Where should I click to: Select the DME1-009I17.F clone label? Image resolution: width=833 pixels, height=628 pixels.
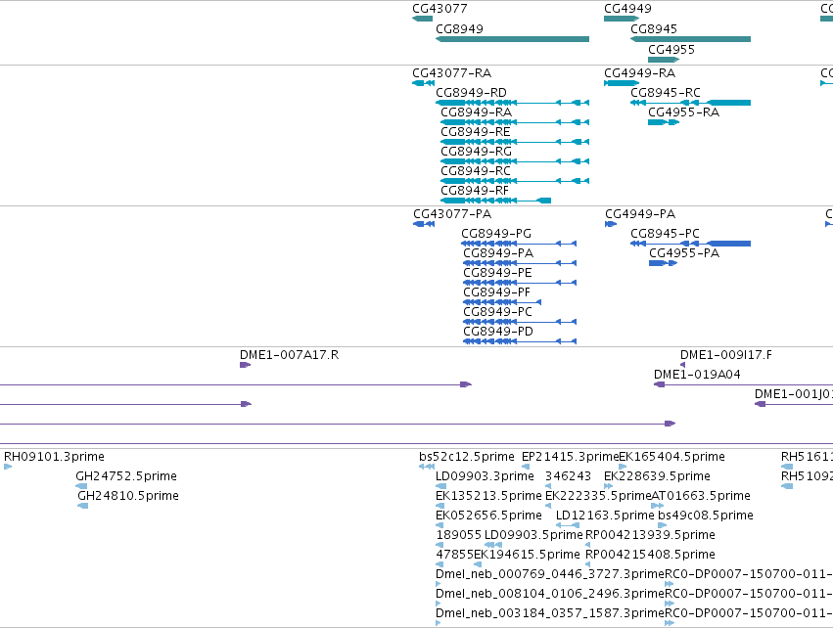click(x=726, y=355)
